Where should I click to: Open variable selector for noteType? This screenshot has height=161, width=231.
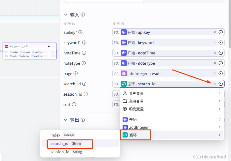point(220,63)
